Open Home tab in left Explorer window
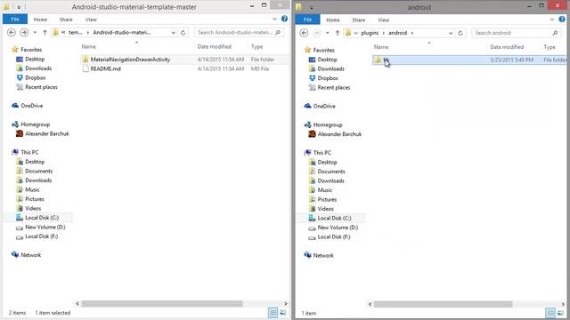 (x=40, y=20)
